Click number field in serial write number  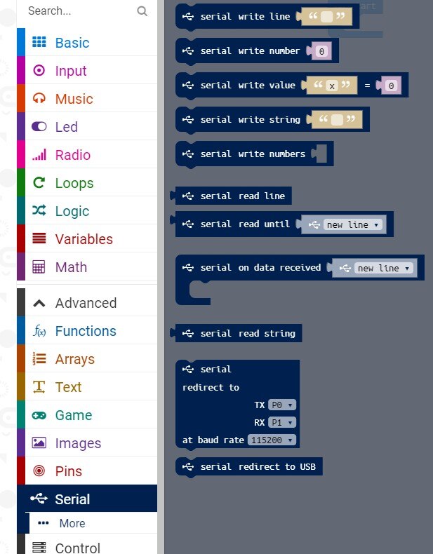pyautogui.click(x=321, y=51)
